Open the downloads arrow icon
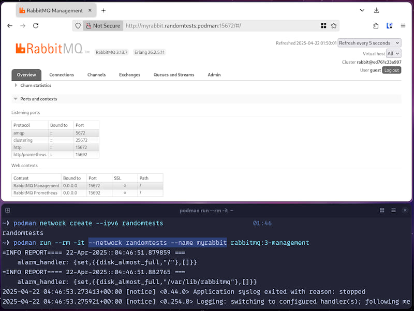Screen dimensions: 414x311 [377, 10]
